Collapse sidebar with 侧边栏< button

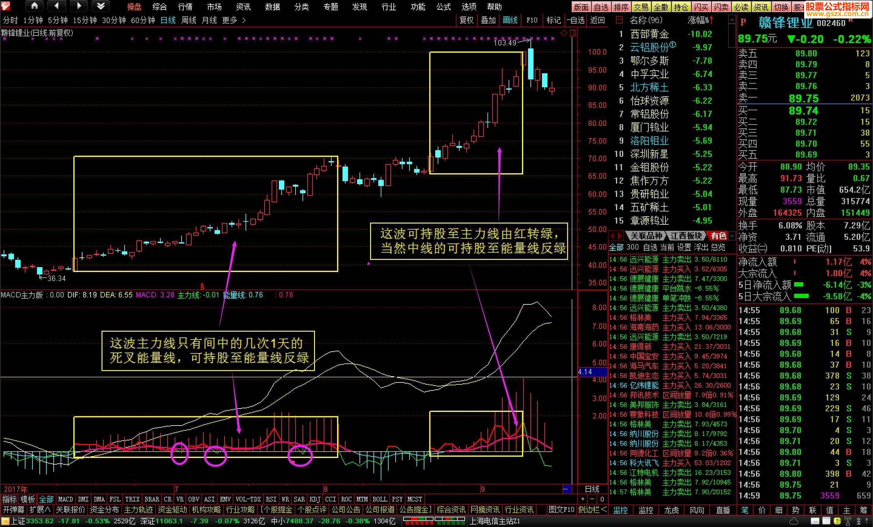pyautogui.click(x=592, y=510)
